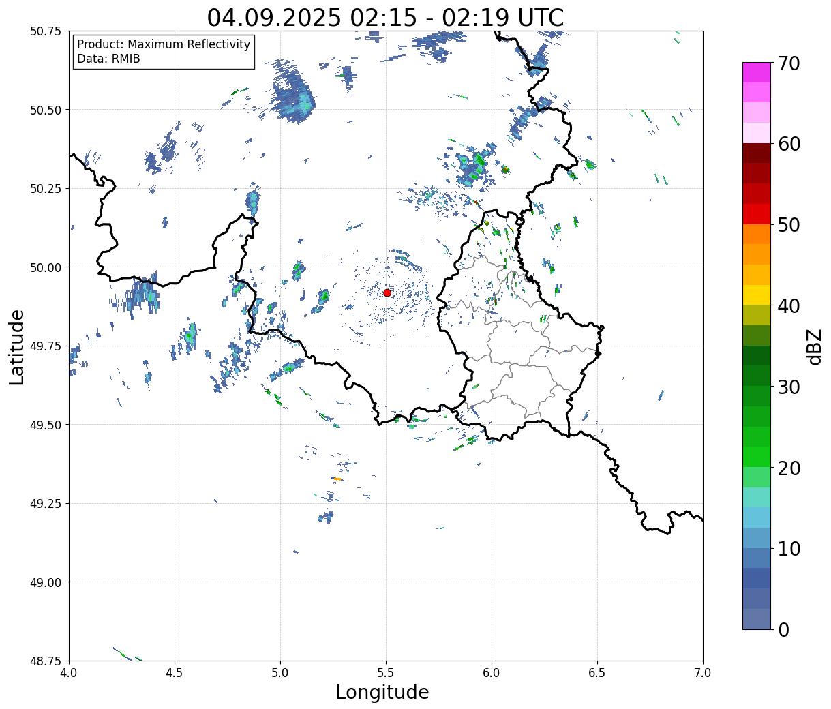The height and width of the screenshot is (709, 831).
Task: Click colorbar tick label 50
Action: click(x=789, y=225)
